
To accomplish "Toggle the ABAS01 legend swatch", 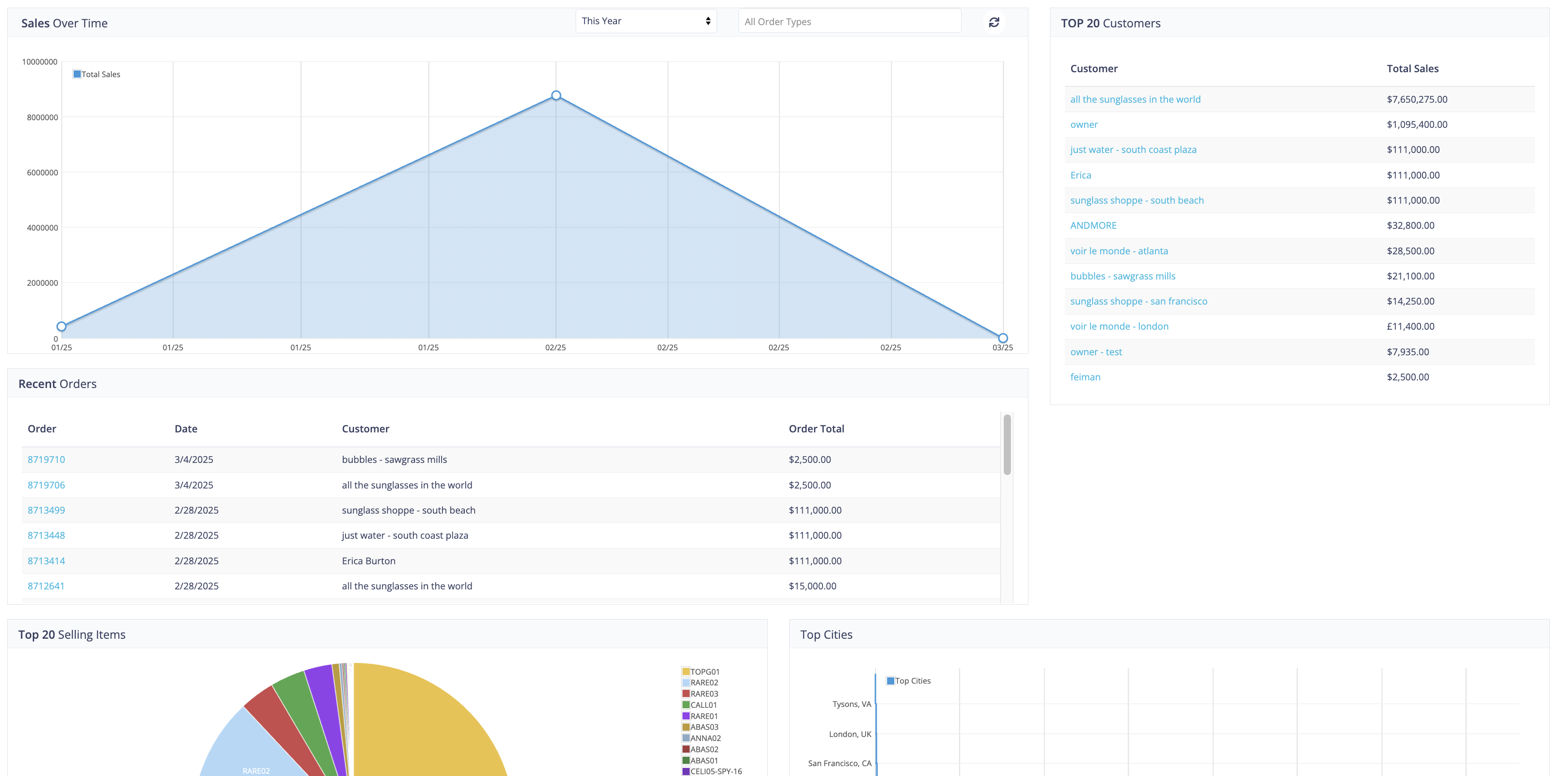I will pyautogui.click(x=686, y=760).
